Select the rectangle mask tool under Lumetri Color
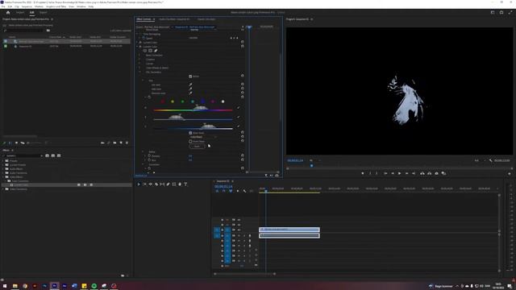 point(151,51)
